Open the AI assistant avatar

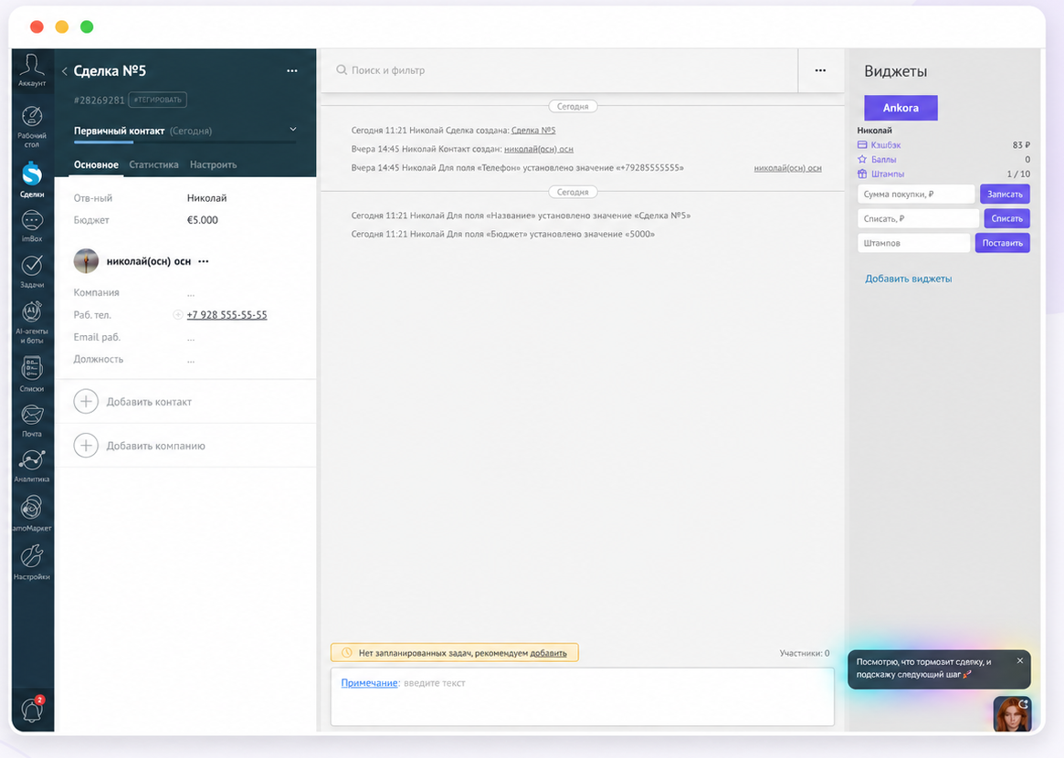coord(1012,713)
